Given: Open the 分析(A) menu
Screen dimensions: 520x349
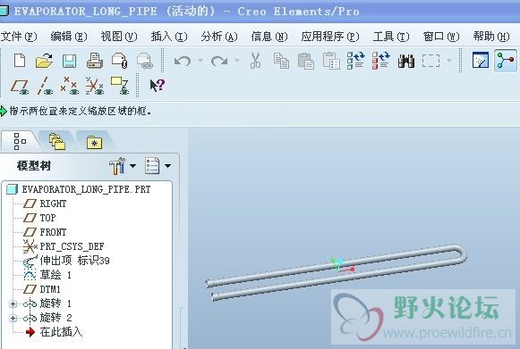Looking at the screenshot, I should coord(219,36).
